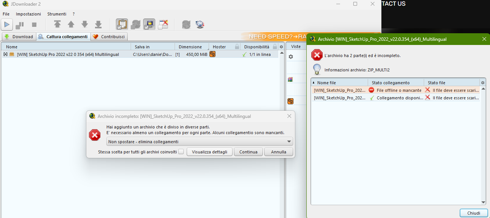Open the Contribuisci tab
490x218 pixels.
(109, 37)
